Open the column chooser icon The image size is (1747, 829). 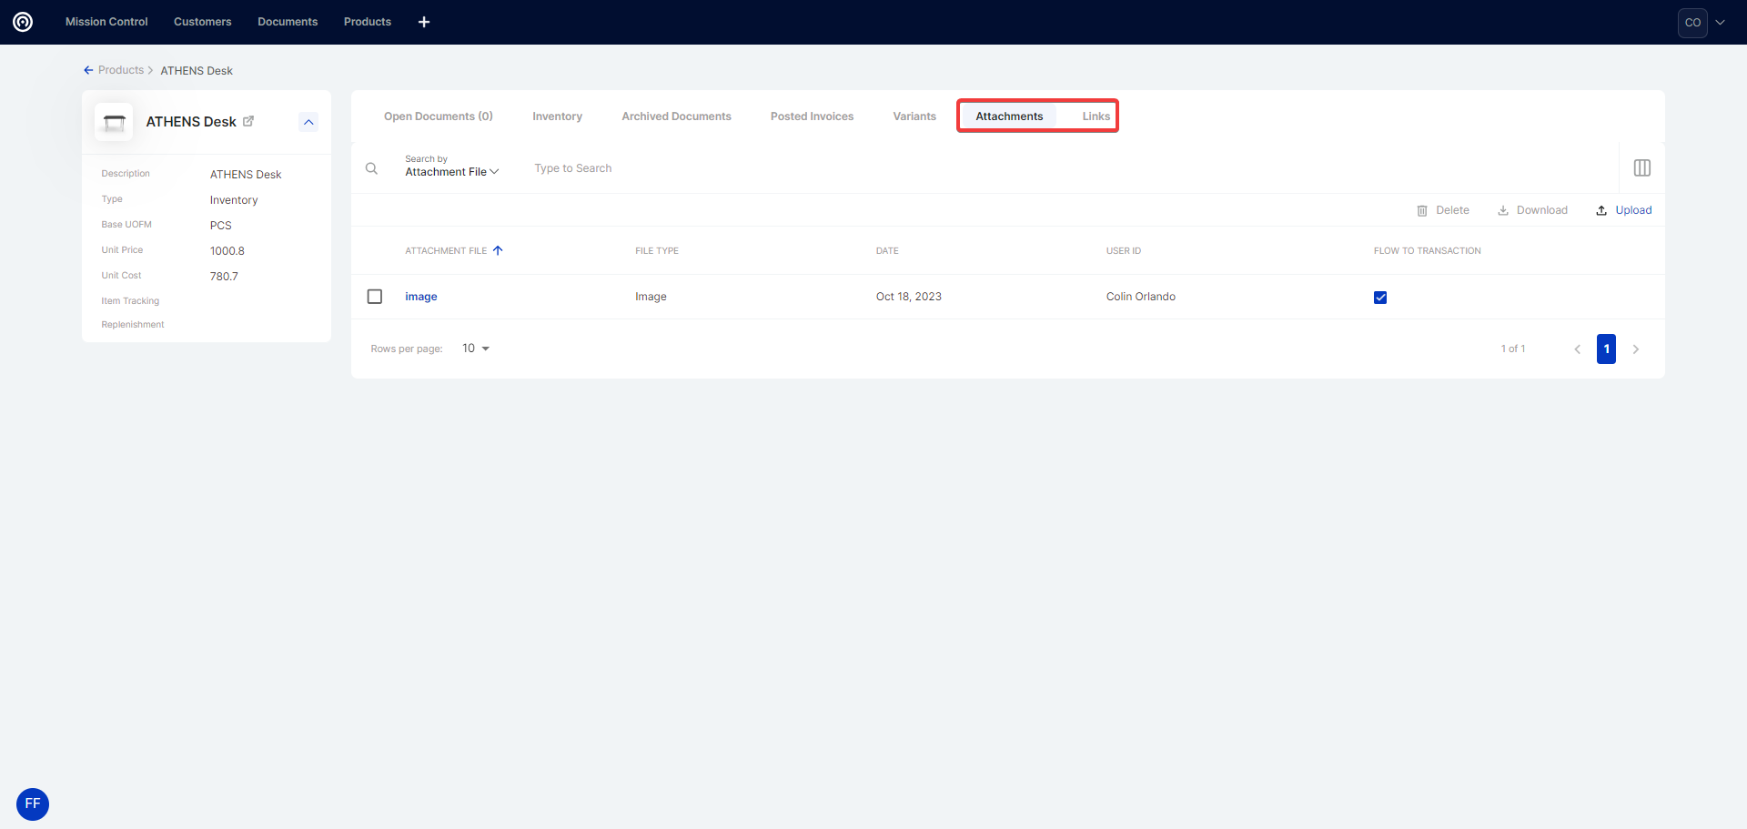click(1641, 168)
